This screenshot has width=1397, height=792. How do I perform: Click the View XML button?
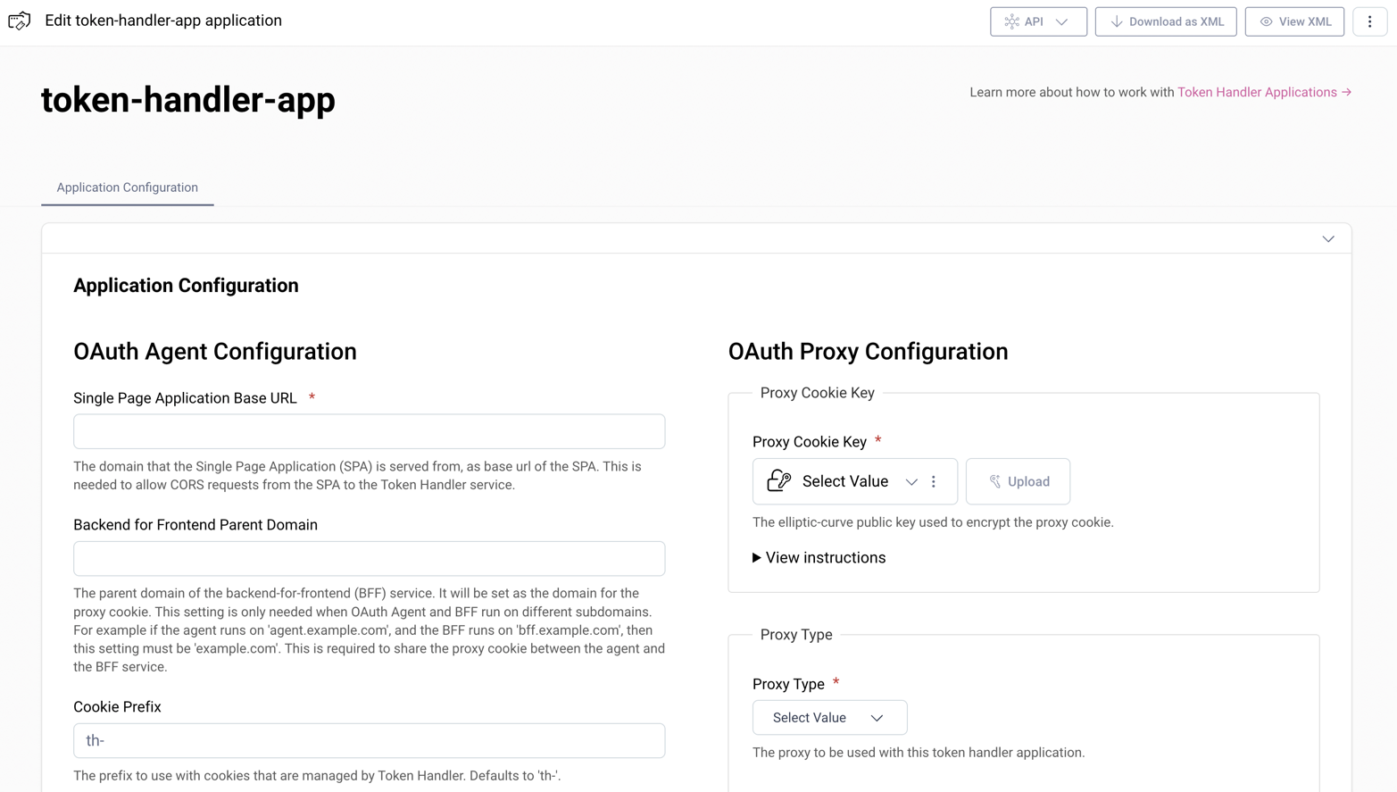coord(1294,21)
